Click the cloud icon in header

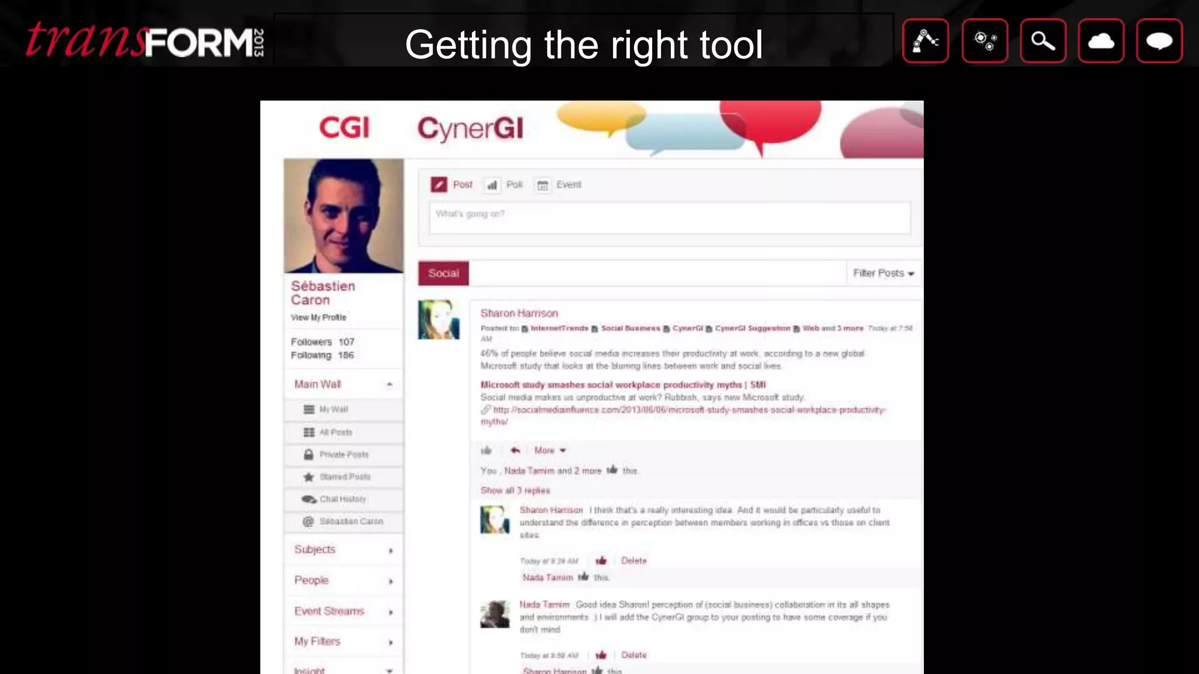(x=1101, y=41)
